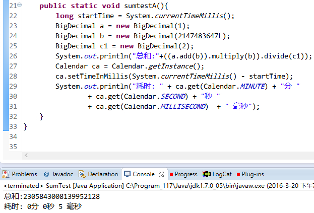Click the editor's horizontal scroll left arrow
This screenshot has width=314, height=213.
(26, 155)
